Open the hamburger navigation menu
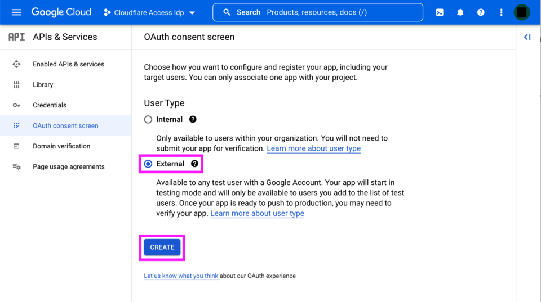 tap(16, 12)
